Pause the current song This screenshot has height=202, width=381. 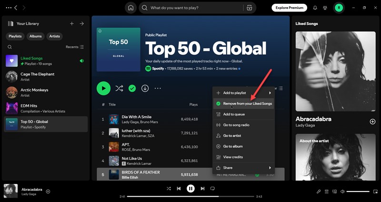click(x=190, y=188)
